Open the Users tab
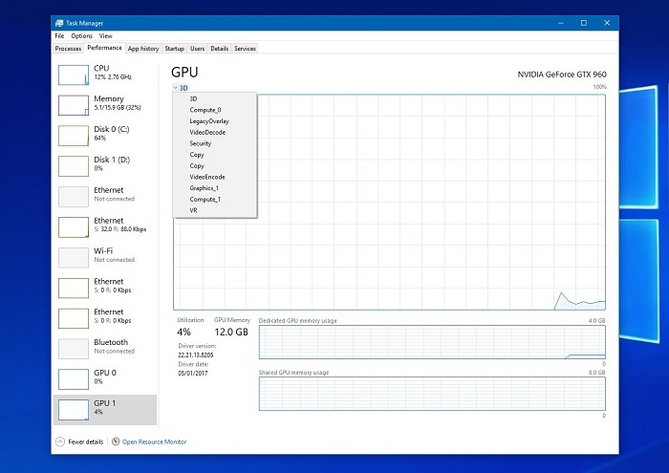The image size is (669, 473). (x=197, y=49)
